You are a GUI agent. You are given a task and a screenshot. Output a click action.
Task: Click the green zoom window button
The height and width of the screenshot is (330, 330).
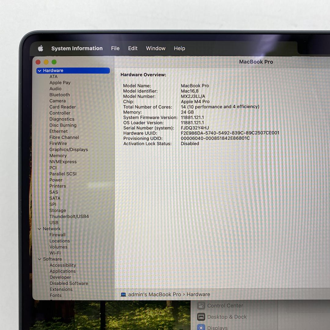coord(54,62)
